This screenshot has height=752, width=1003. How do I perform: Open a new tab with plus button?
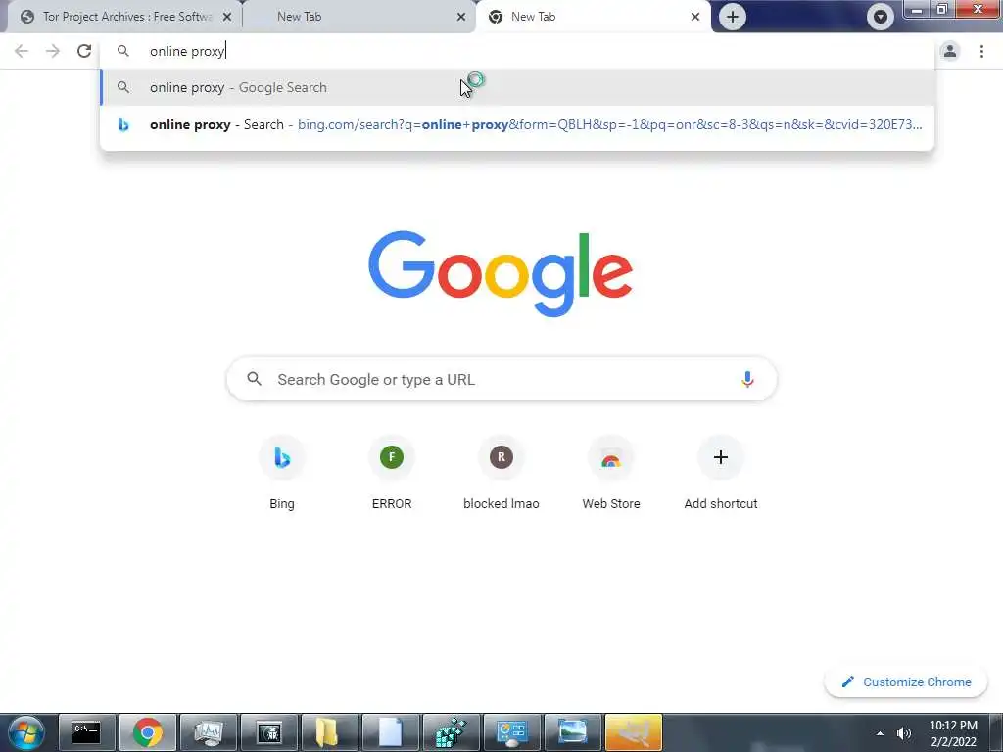[733, 17]
